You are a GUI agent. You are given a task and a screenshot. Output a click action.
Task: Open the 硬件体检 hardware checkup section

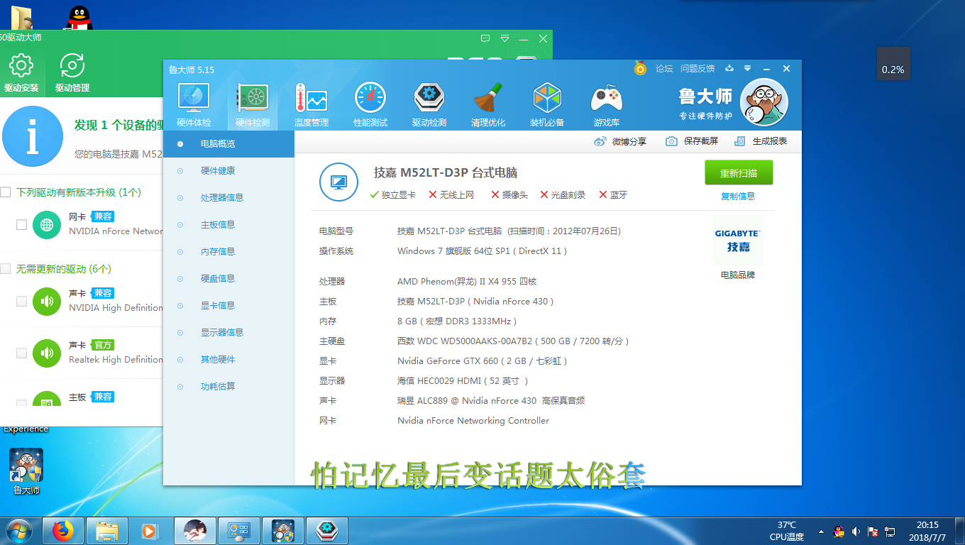pos(194,105)
